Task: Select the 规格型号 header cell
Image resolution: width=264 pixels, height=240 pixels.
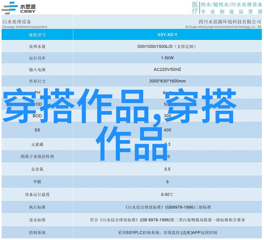Action: pyautogui.click(x=37, y=35)
